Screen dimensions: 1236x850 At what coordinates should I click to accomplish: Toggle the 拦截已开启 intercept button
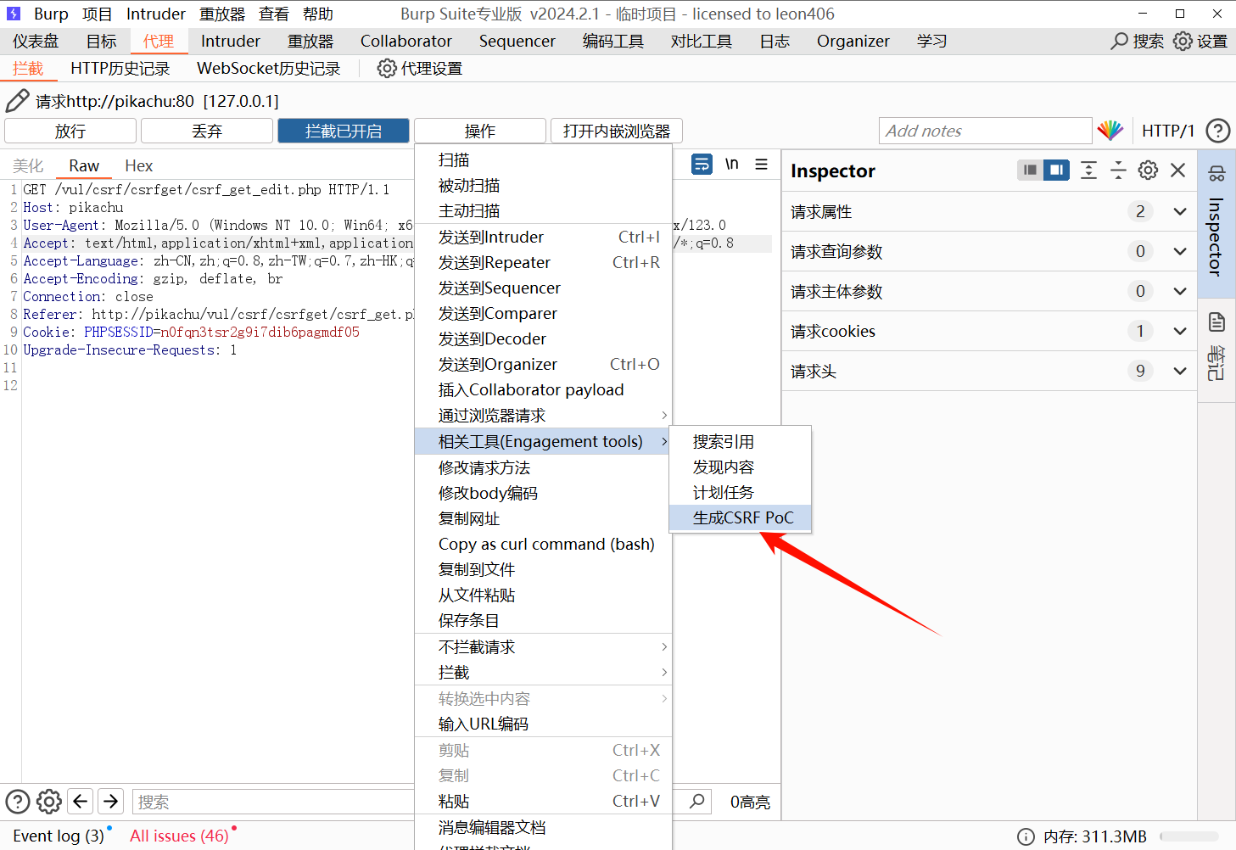tap(344, 131)
